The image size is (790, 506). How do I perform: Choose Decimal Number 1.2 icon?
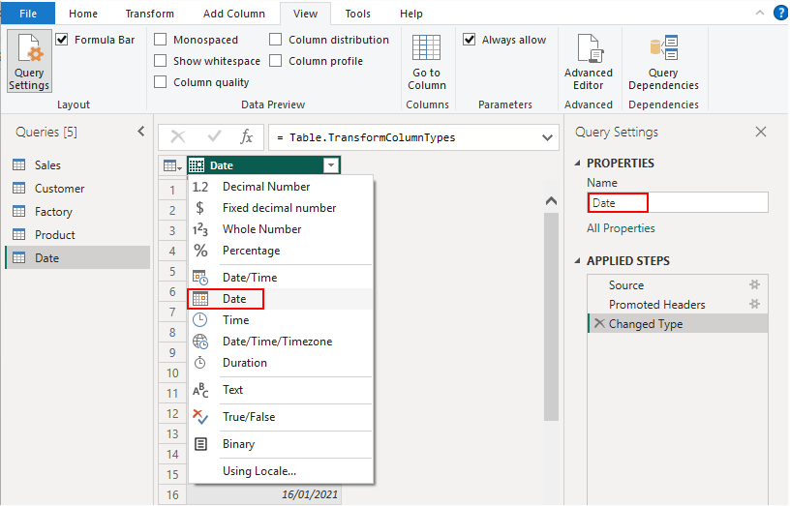[x=200, y=187]
